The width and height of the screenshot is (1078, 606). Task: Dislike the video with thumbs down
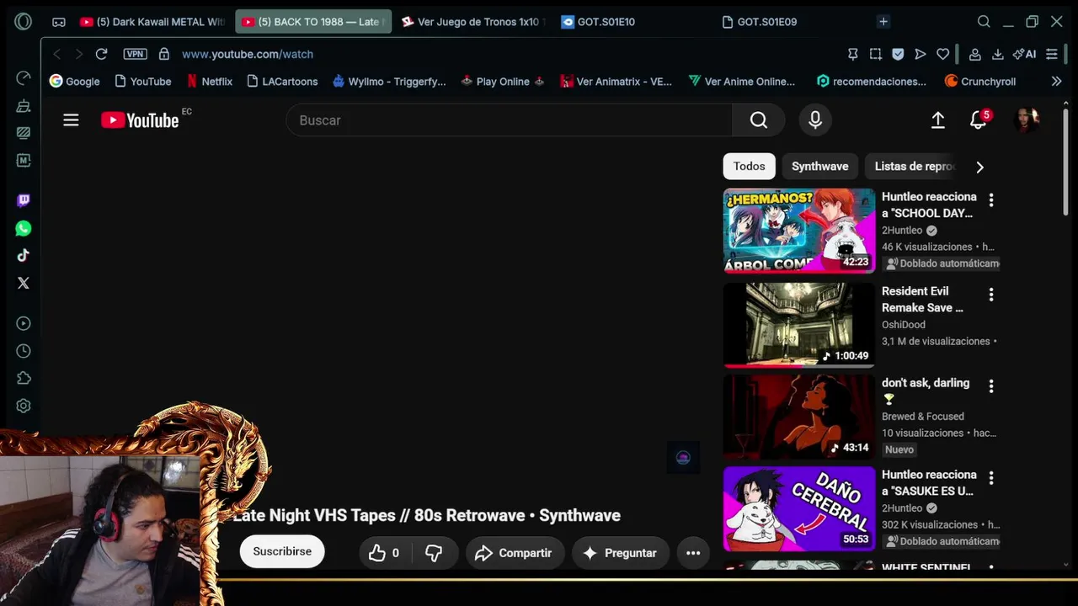click(x=435, y=553)
